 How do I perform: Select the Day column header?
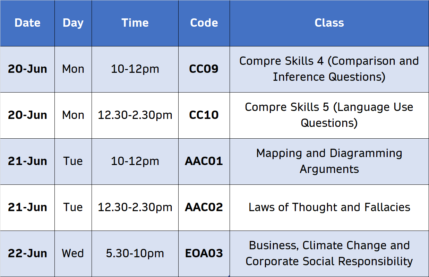[x=73, y=23]
